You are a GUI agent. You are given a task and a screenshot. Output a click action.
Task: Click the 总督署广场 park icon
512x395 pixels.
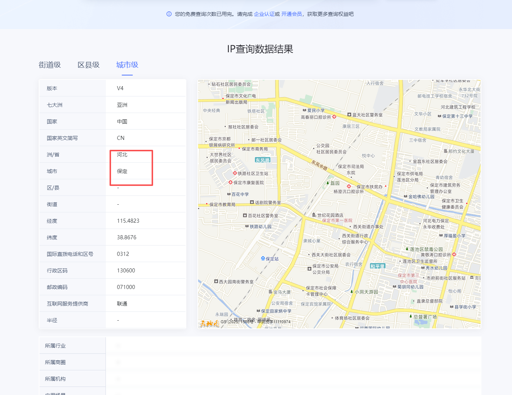(411, 316)
